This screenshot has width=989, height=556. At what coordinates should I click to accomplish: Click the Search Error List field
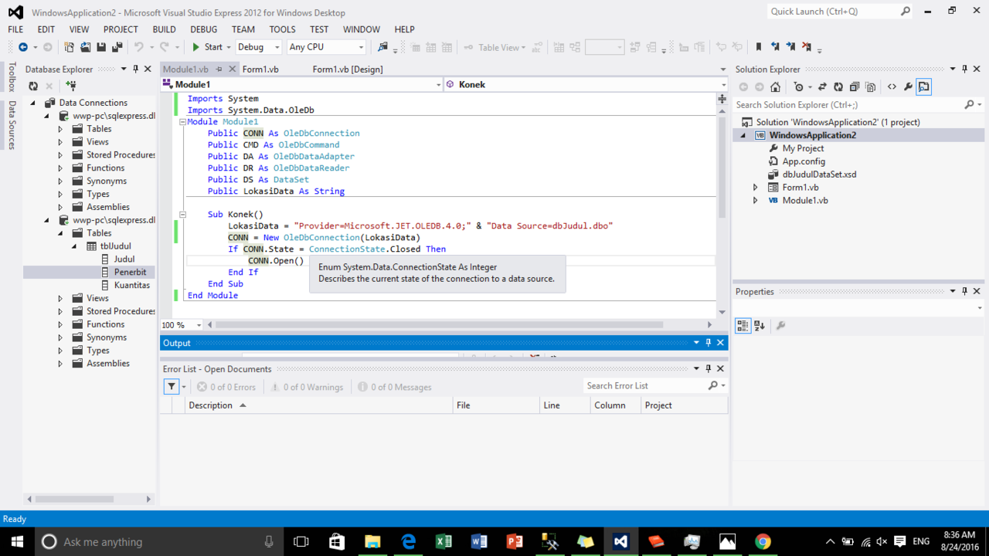pyautogui.click(x=645, y=386)
